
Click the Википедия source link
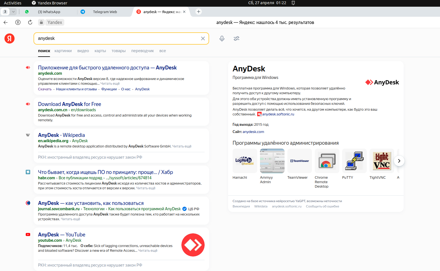241,206
